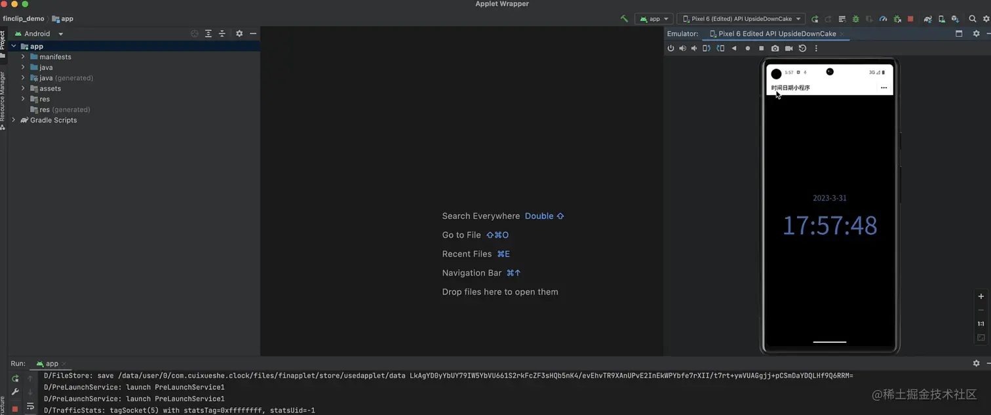
Task: Open mini-program three-dot menu on phone
Action: coord(884,88)
